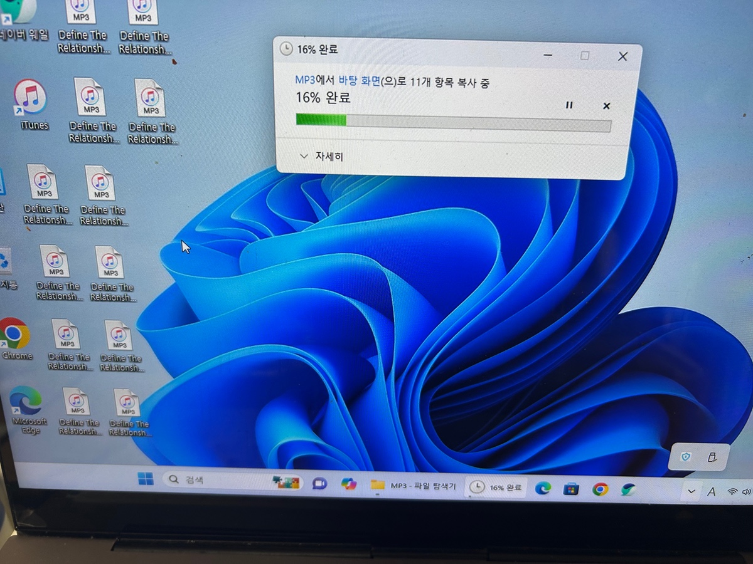Select the 16% 완료 taskbar item
The width and height of the screenshot is (753, 564).
pos(497,487)
